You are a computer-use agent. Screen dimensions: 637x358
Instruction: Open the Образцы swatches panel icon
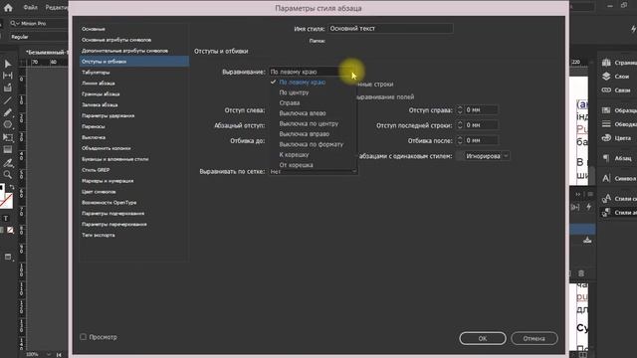tap(606, 110)
